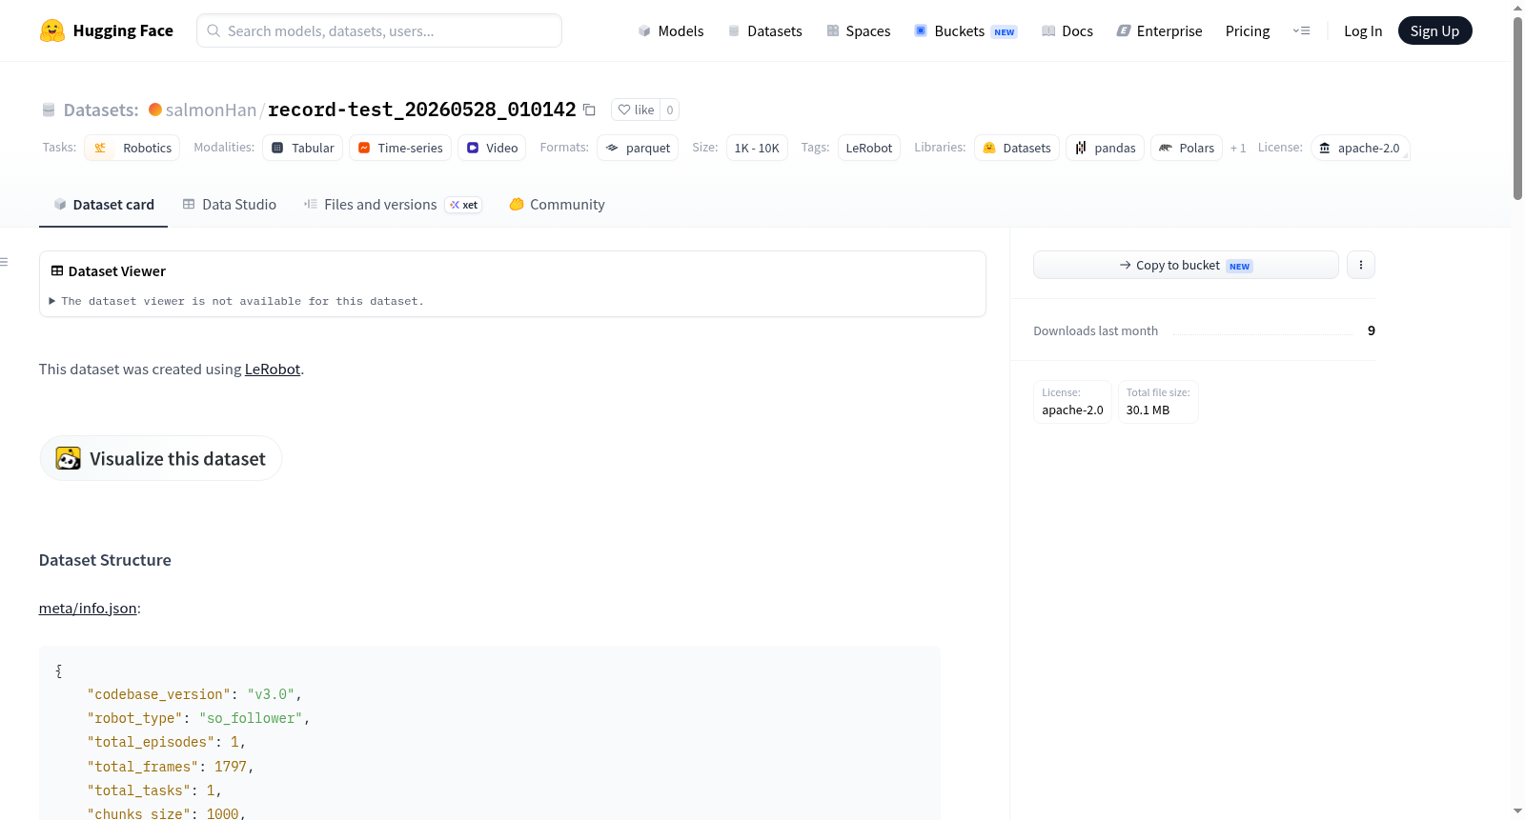Click the LeRobot tag
Screen dimensions: 1525x820
pos(869,148)
